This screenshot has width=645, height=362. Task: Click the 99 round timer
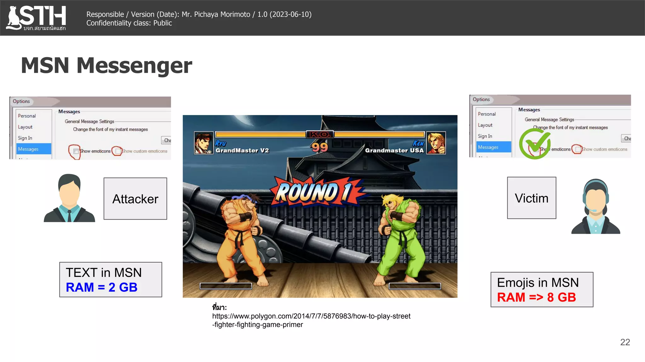click(x=320, y=147)
